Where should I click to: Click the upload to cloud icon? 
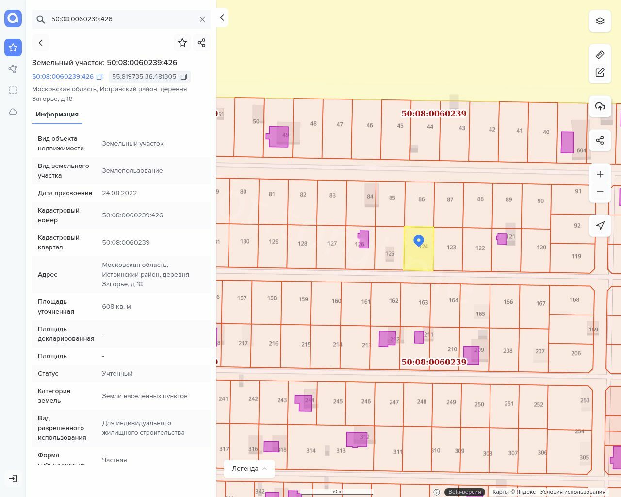(x=600, y=106)
